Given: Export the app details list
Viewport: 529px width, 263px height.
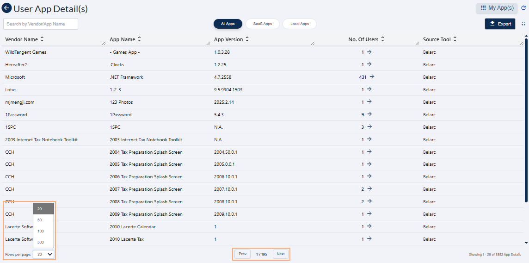Looking at the screenshot, I should [500, 24].
